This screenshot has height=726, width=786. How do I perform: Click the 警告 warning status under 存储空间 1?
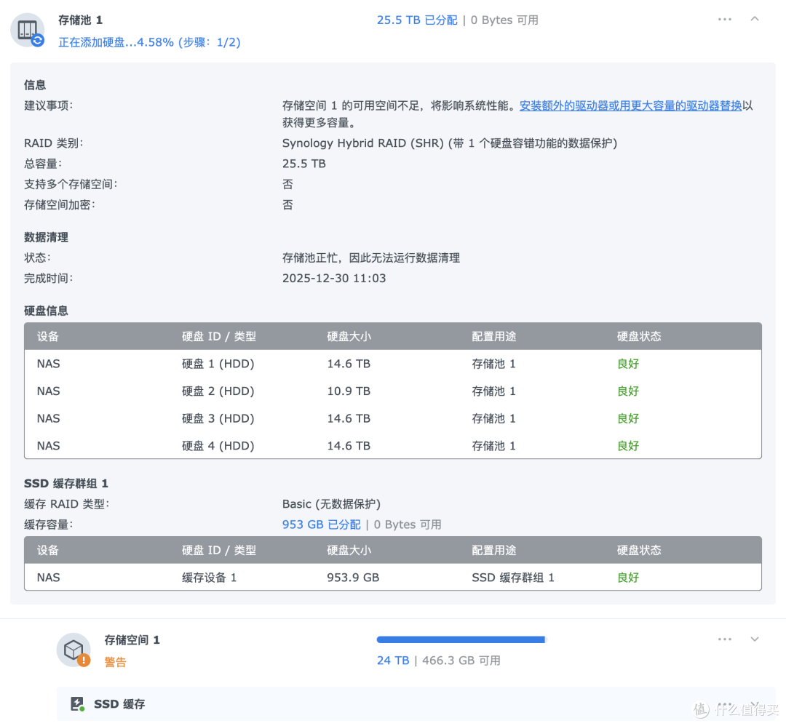point(115,662)
